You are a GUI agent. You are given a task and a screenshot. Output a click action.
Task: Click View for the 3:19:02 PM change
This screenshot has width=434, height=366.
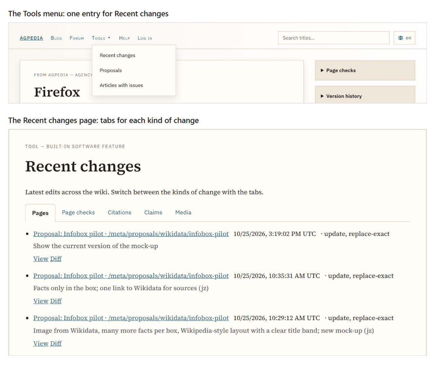pos(41,259)
